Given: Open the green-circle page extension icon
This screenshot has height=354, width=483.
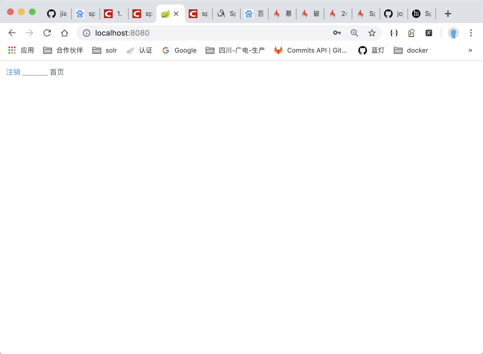Looking at the screenshot, I should coord(411,33).
